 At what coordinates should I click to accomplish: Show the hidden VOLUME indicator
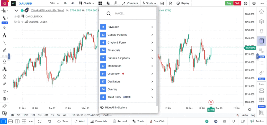(15, 22)
